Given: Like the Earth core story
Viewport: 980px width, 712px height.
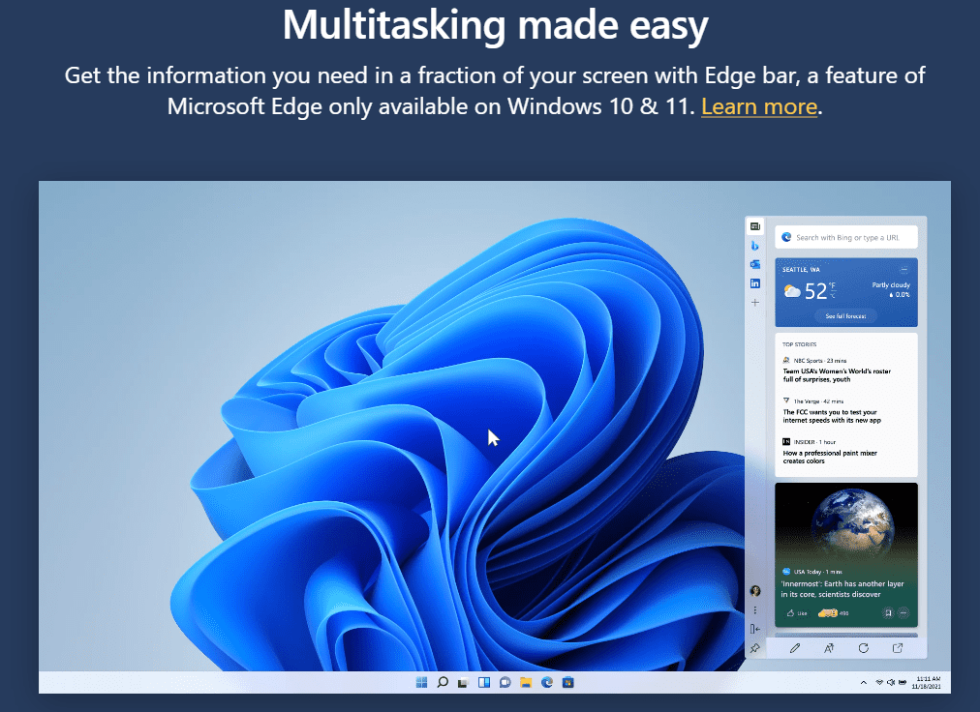Looking at the screenshot, I should pos(797,613).
